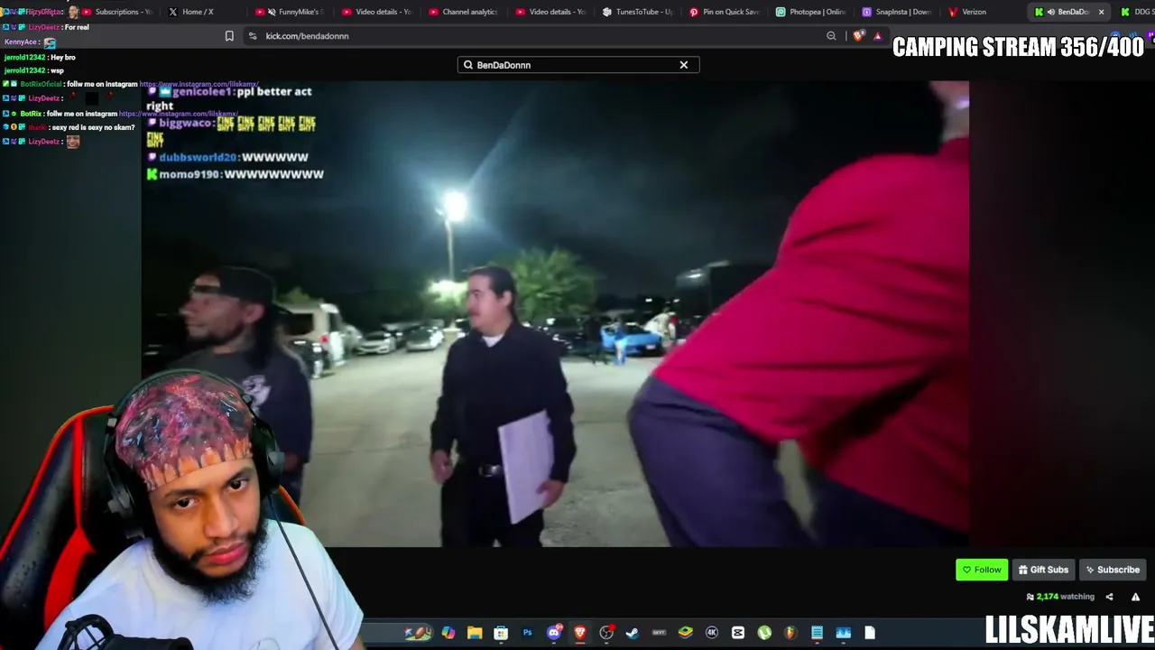Click the Subscribe button

click(x=1113, y=570)
